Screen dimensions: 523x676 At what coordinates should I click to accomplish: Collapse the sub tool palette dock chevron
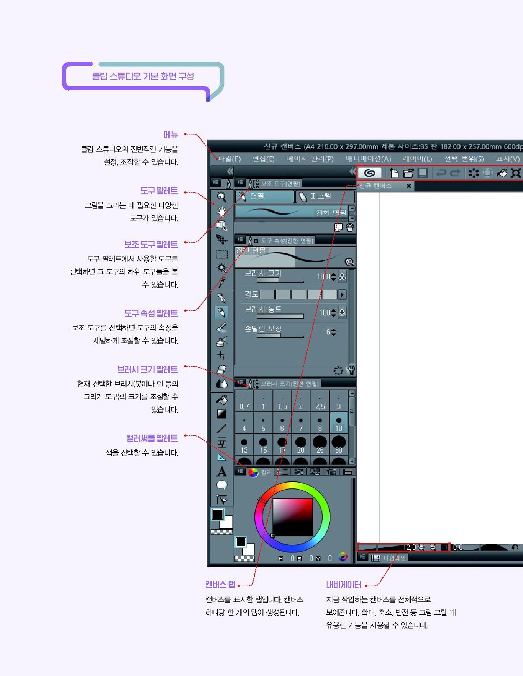pyautogui.click(x=352, y=171)
